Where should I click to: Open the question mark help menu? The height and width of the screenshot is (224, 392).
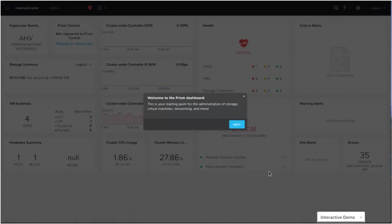345,8
